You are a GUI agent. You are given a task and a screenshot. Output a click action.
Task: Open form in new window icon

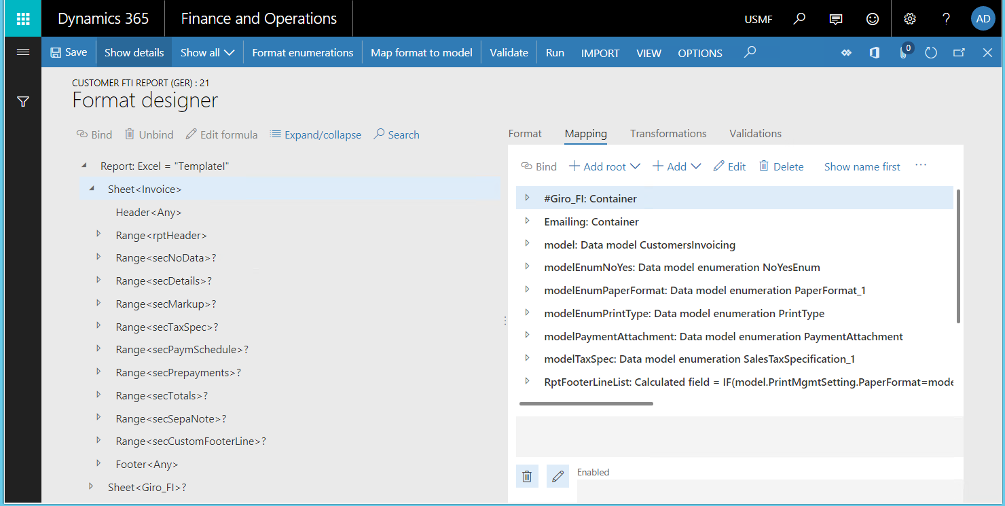tap(959, 52)
